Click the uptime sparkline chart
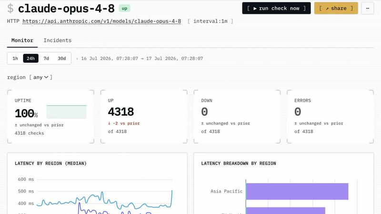 (x=66, y=112)
